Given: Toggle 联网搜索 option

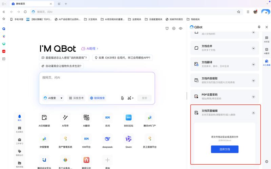Looking at the screenshot, I should pos(97,98).
